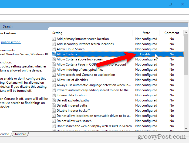Select Do not allow locations on removable drives

[x=94, y=116]
